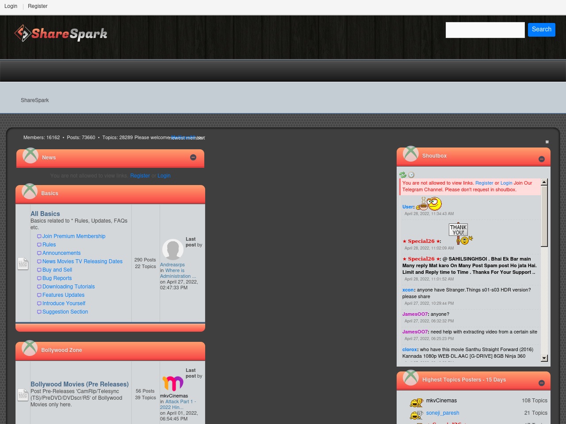Click the shoutbox scrollbar thumb
Image resolution: width=566 pixels, height=424 pixels.
(x=544, y=216)
